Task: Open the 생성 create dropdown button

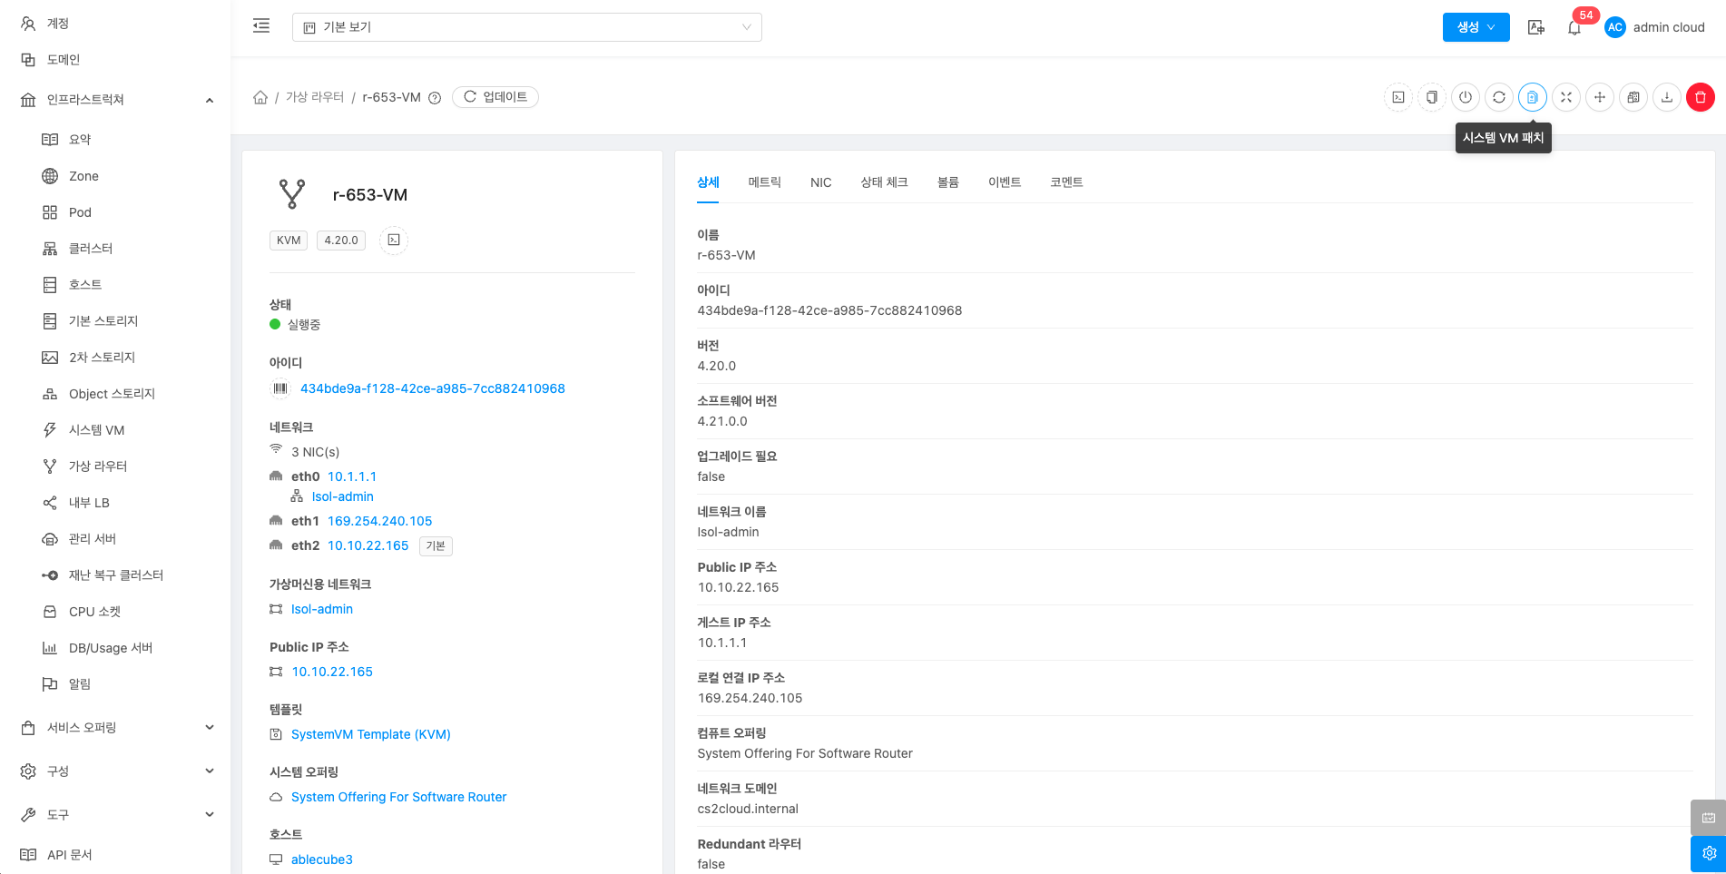Action: pos(1476,27)
